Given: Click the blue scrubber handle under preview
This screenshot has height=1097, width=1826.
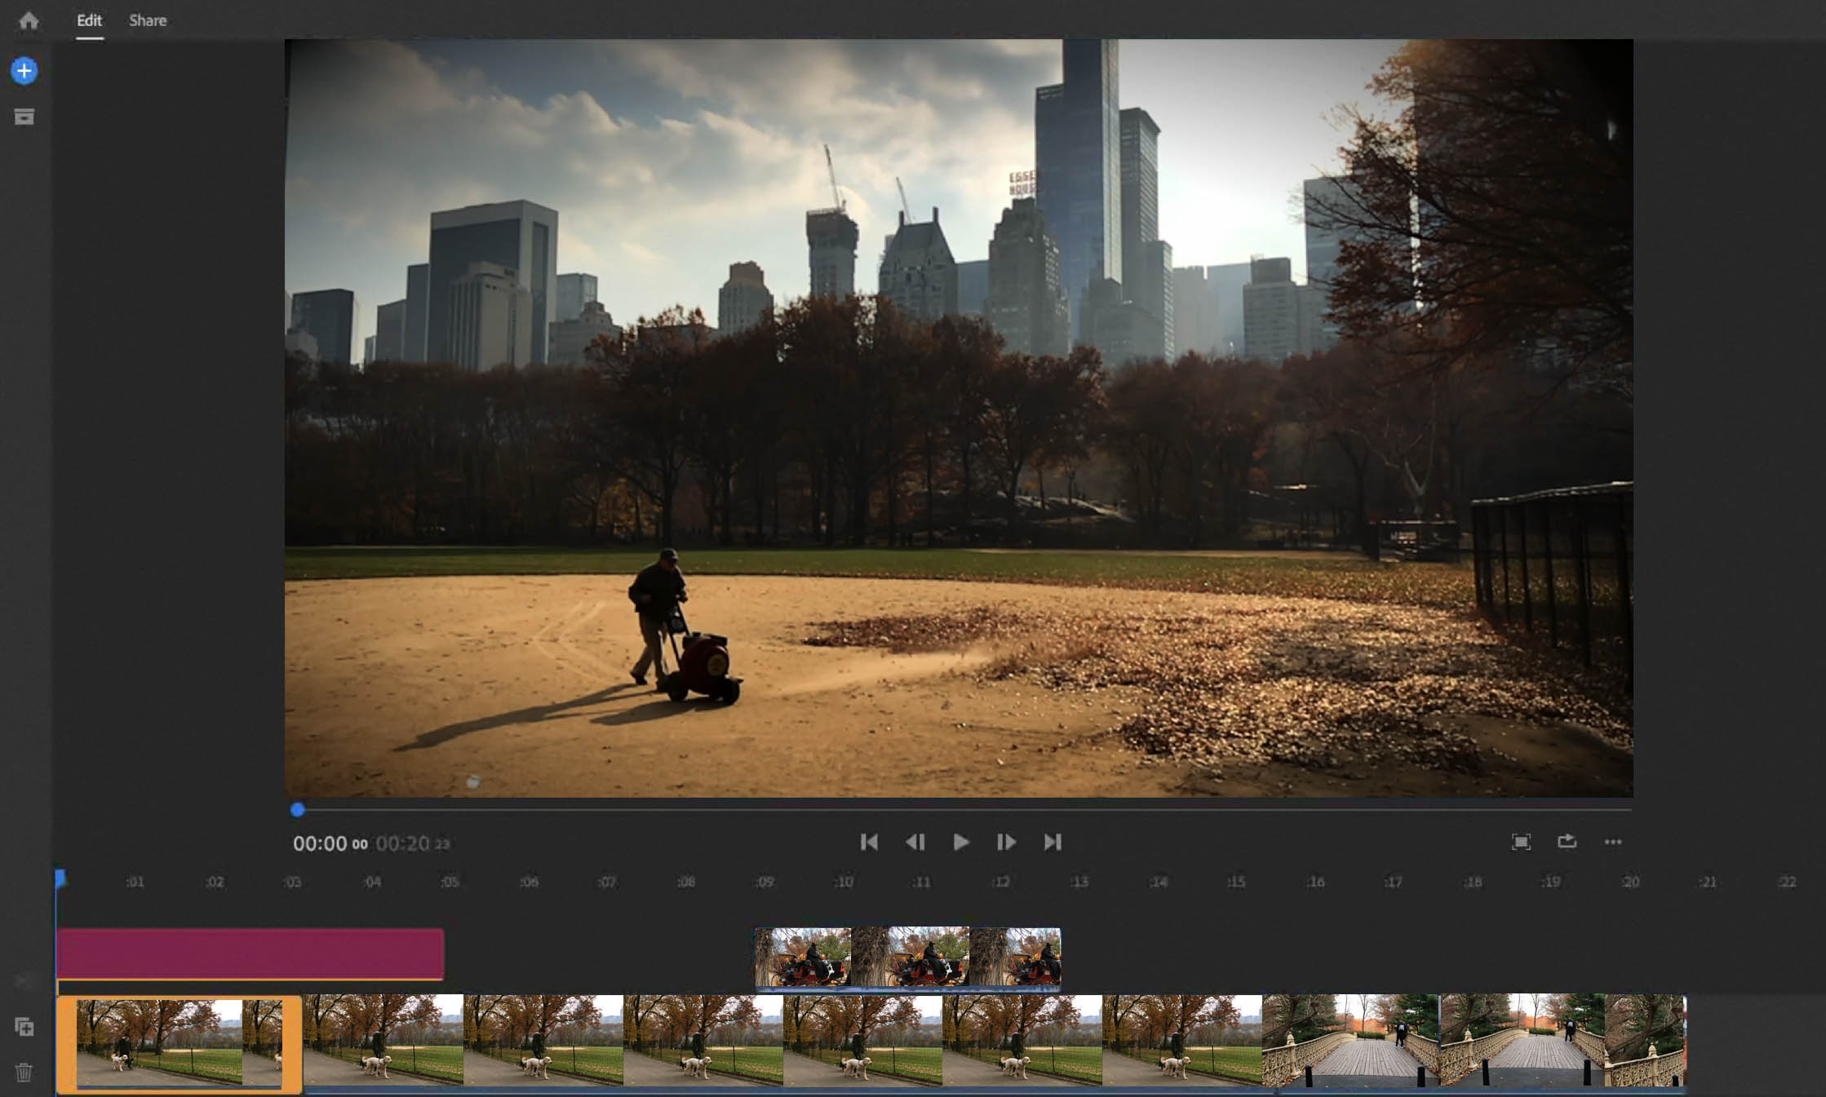Looking at the screenshot, I should (298, 809).
